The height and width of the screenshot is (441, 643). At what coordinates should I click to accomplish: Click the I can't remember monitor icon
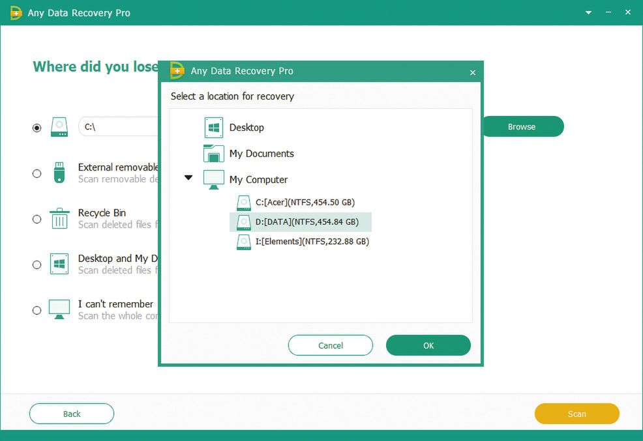click(59, 309)
